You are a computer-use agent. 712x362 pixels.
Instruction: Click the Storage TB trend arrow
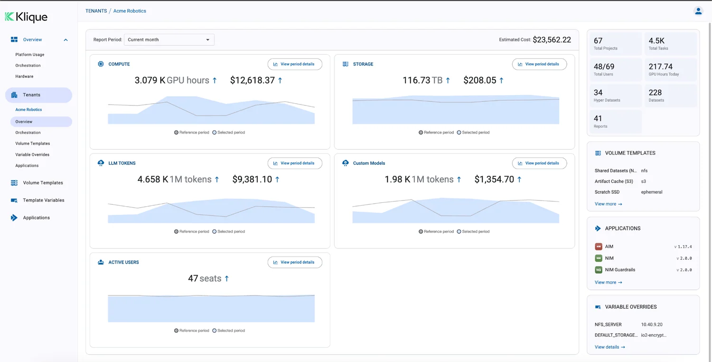coord(448,80)
